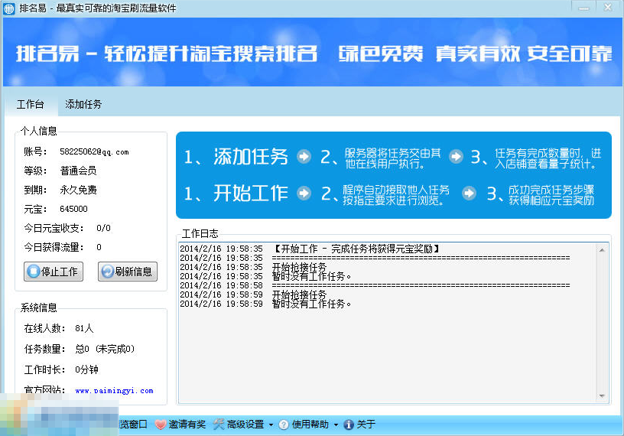The width and height of the screenshot is (624, 436).
Task: Click the 览窗口 button in bottom toolbar
Action: 133,425
